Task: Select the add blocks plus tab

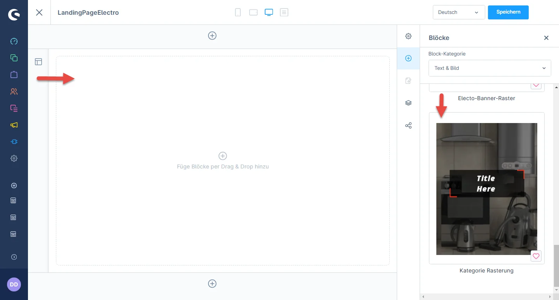Action: [x=408, y=58]
